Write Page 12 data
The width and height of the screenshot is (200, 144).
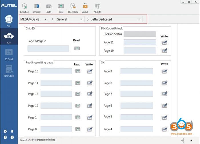(x=89, y=105)
